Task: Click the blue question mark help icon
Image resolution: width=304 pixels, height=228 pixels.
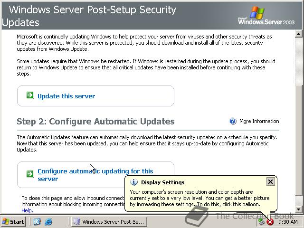Action: click(x=233, y=122)
